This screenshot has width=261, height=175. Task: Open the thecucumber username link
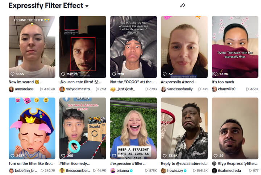[78, 171]
